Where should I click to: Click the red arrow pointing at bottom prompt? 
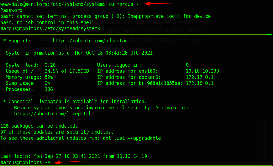[68, 162]
